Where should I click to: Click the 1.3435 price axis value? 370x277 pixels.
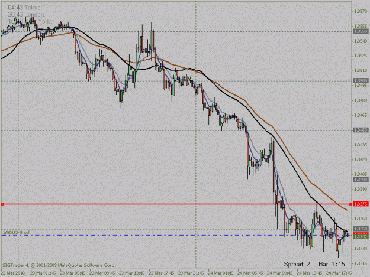pyautogui.click(x=361, y=145)
